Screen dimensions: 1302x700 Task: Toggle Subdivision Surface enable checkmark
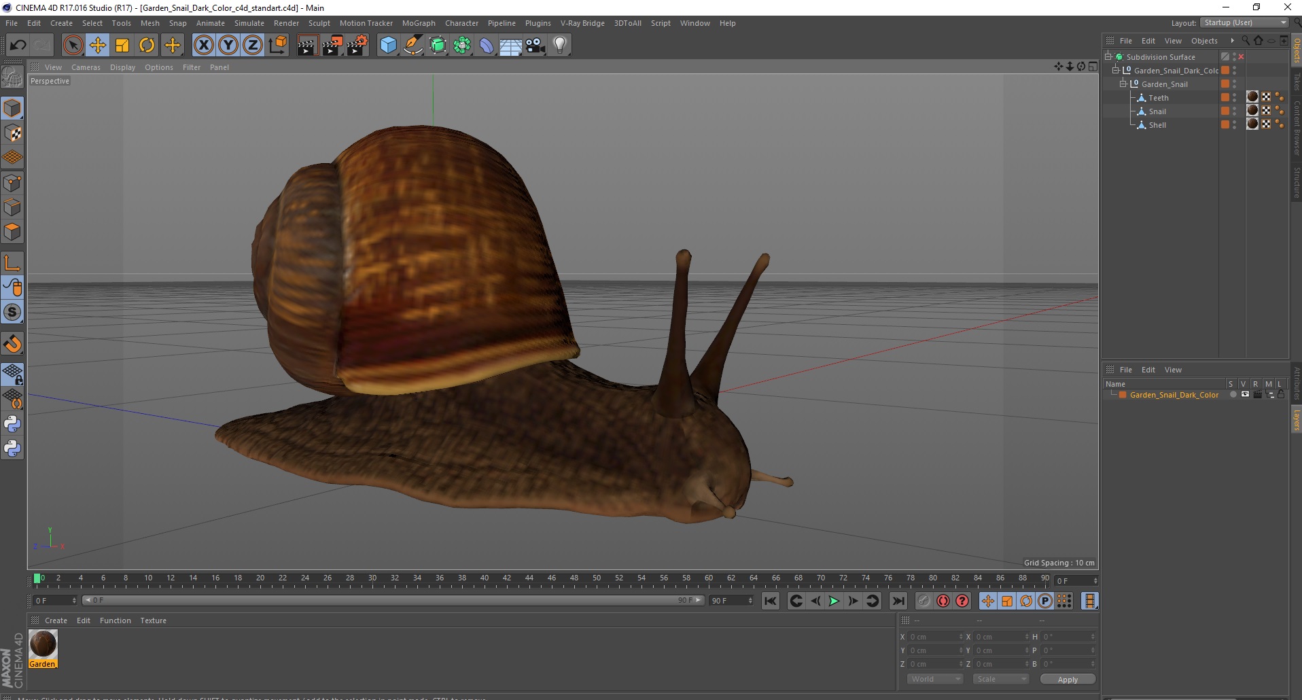[x=1241, y=57]
